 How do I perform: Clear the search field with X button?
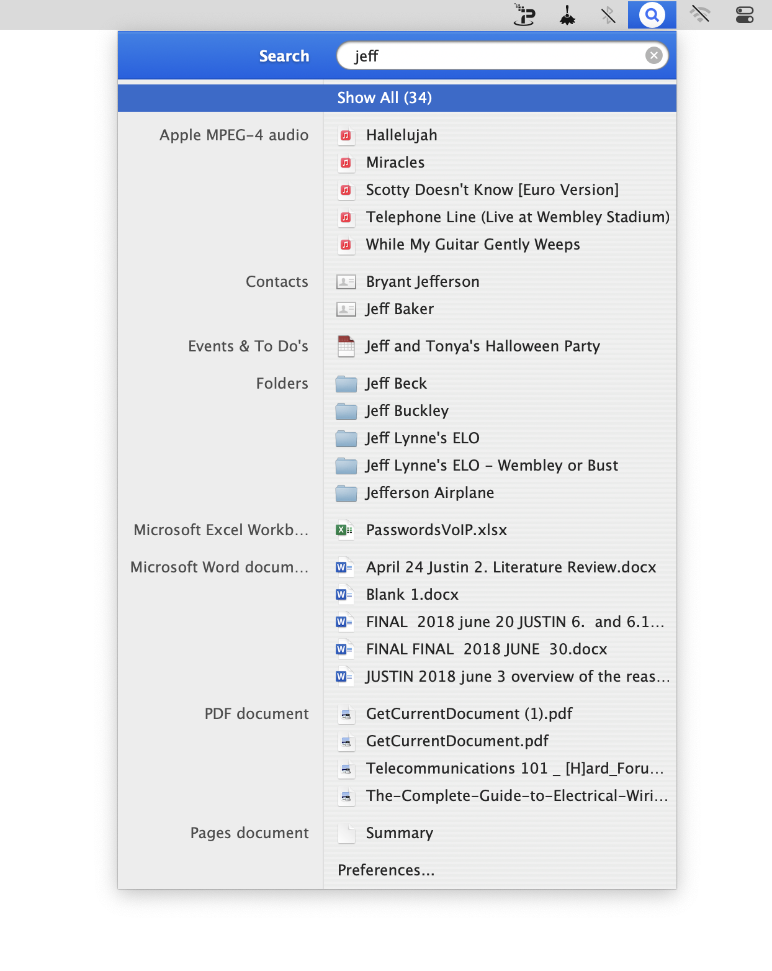[653, 56]
